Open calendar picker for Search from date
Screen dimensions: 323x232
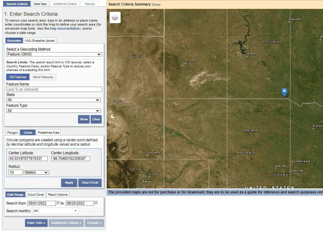pyautogui.click(x=58, y=203)
